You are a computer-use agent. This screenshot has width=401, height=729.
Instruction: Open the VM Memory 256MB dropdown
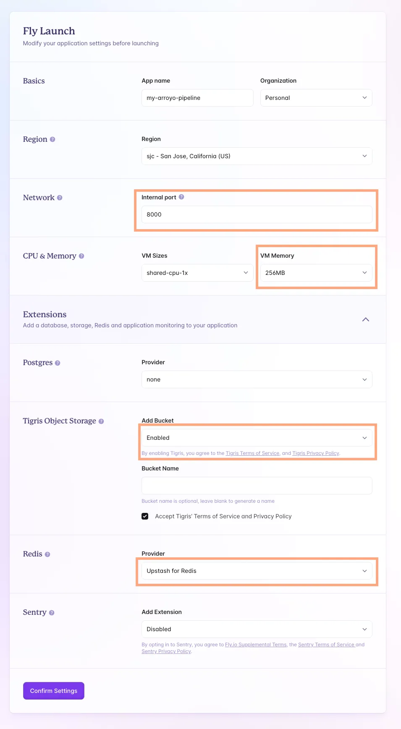(316, 273)
